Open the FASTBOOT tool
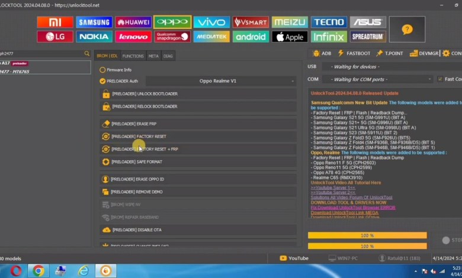This screenshot has width=462, height=278. click(x=354, y=53)
